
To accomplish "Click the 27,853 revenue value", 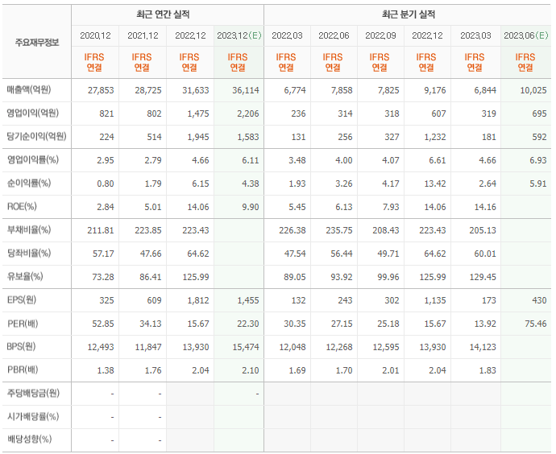I will [x=101, y=90].
